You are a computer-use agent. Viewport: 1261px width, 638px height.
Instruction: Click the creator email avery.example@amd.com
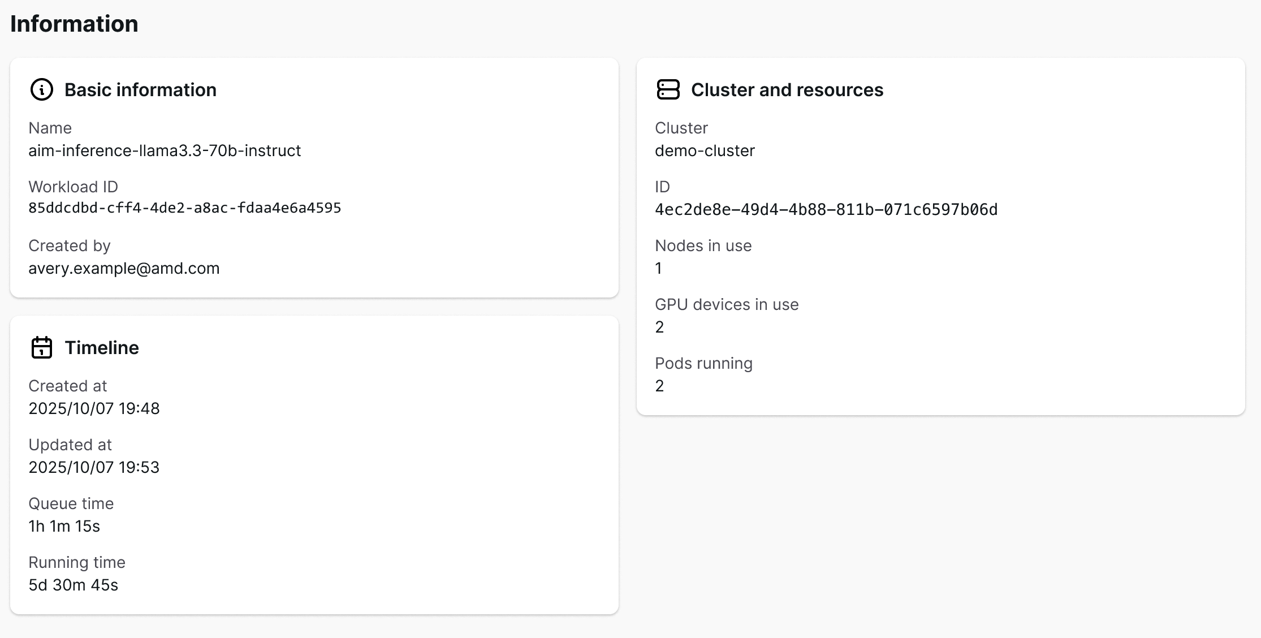coord(124,268)
